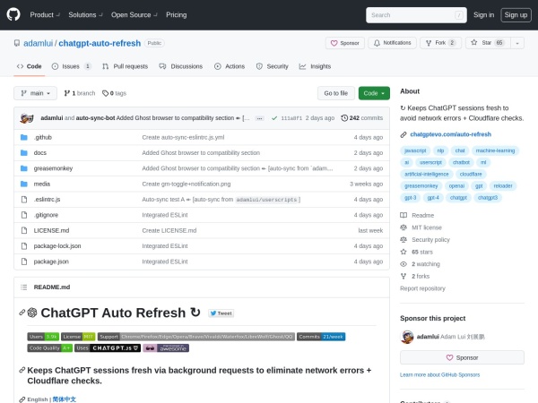538x403 pixels.
Task: Open the Discussions tab
Action: [181, 66]
